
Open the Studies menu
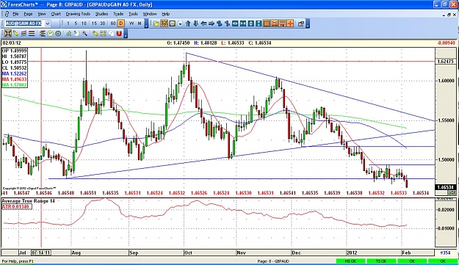[101, 14]
